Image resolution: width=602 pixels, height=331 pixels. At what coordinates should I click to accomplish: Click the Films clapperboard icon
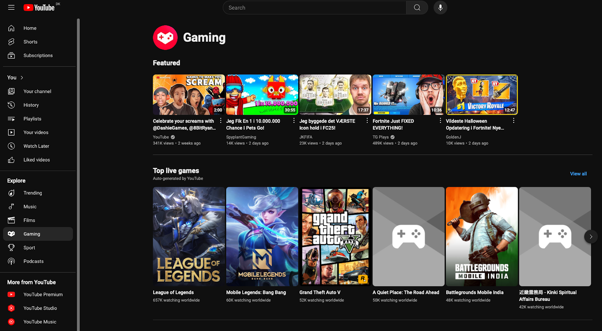coord(11,220)
